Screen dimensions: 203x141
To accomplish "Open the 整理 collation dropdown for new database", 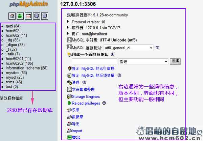I will (x=143, y=62).
